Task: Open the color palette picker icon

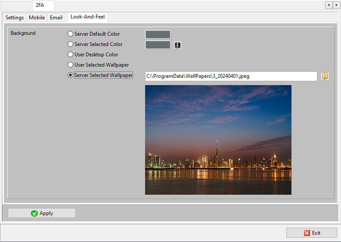Action: [x=177, y=45]
